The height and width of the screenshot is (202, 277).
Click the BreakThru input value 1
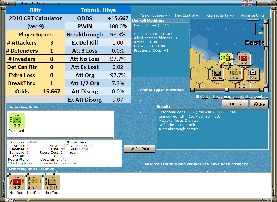point(52,83)
